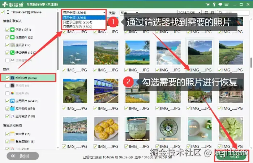The width and height of the screenshot is (253, 163).
Task: Click the 通讯录 contacts icon
Action: [12, 45]
